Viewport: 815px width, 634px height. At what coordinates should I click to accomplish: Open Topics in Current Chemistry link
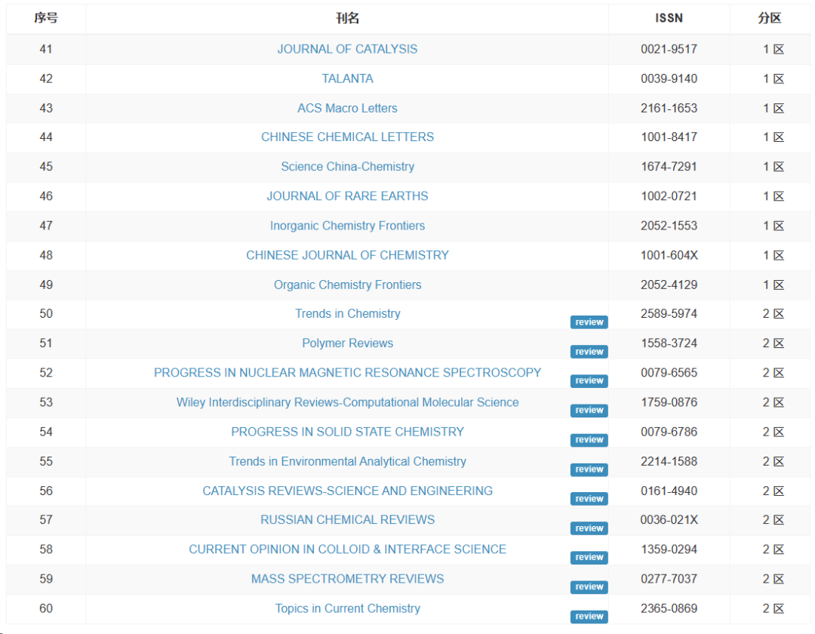[347, 608]
